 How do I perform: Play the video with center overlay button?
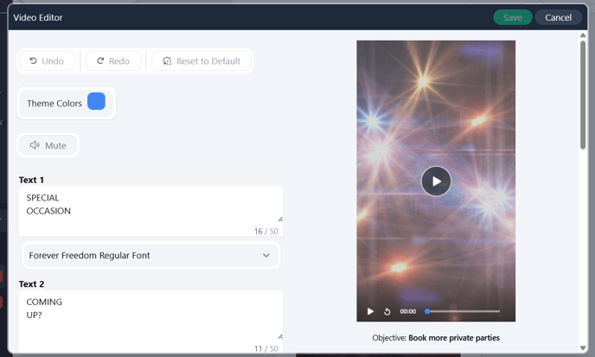[x=436, y=181]
